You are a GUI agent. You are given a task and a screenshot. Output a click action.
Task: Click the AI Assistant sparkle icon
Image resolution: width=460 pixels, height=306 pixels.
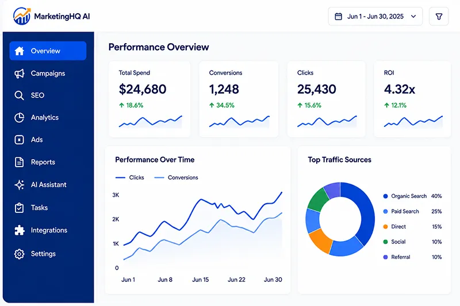pyautogui.click(x=20, y=185)
